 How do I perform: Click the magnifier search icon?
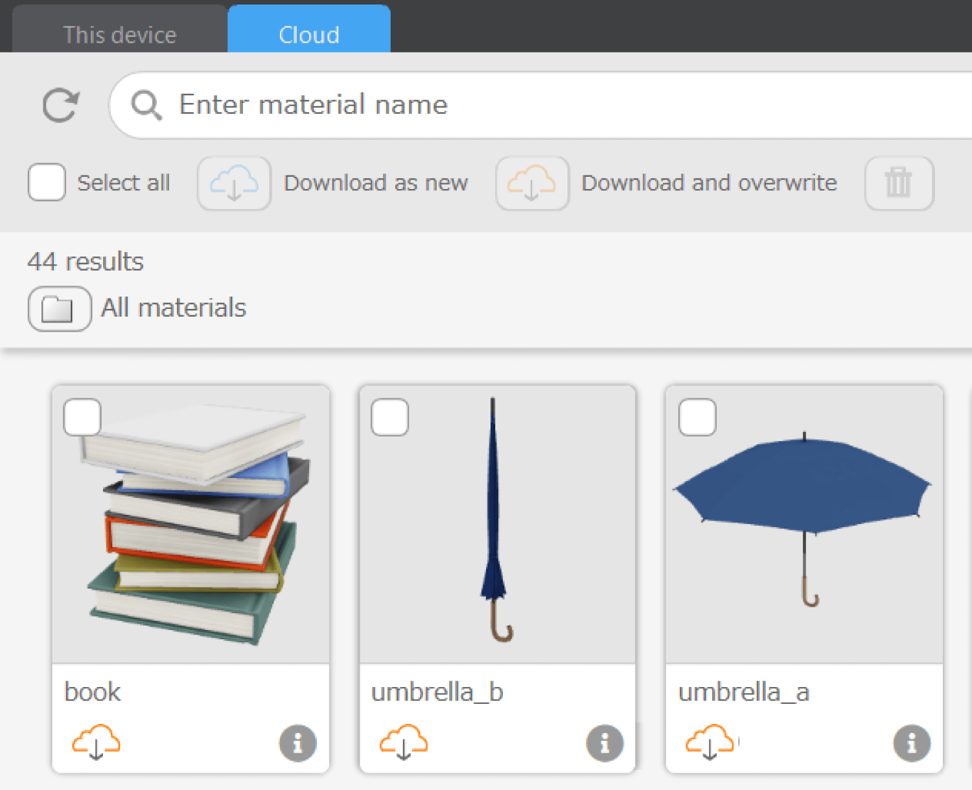pyautogui.click(x=146, y=105)
